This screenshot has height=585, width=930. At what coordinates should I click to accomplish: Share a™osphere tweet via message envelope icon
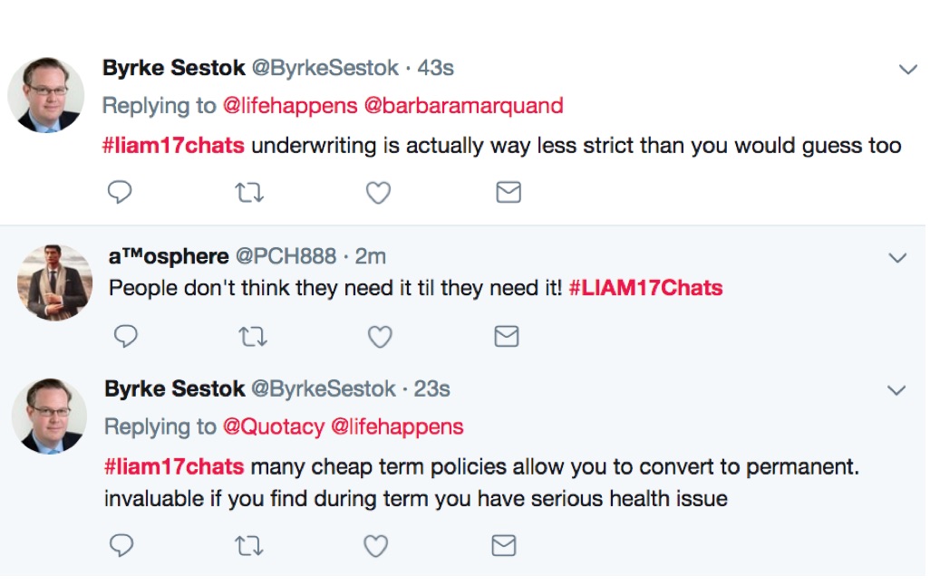pos(507,337)
